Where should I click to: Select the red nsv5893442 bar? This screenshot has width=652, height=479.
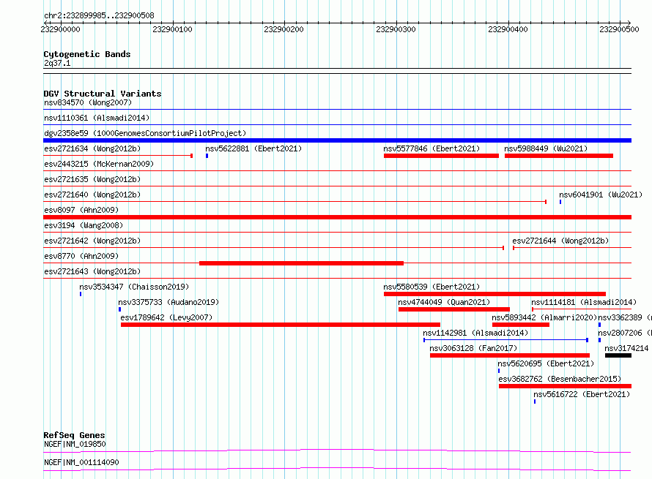point(521,325)
